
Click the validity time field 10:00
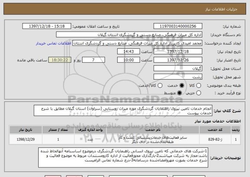click(x=128, y=60)
